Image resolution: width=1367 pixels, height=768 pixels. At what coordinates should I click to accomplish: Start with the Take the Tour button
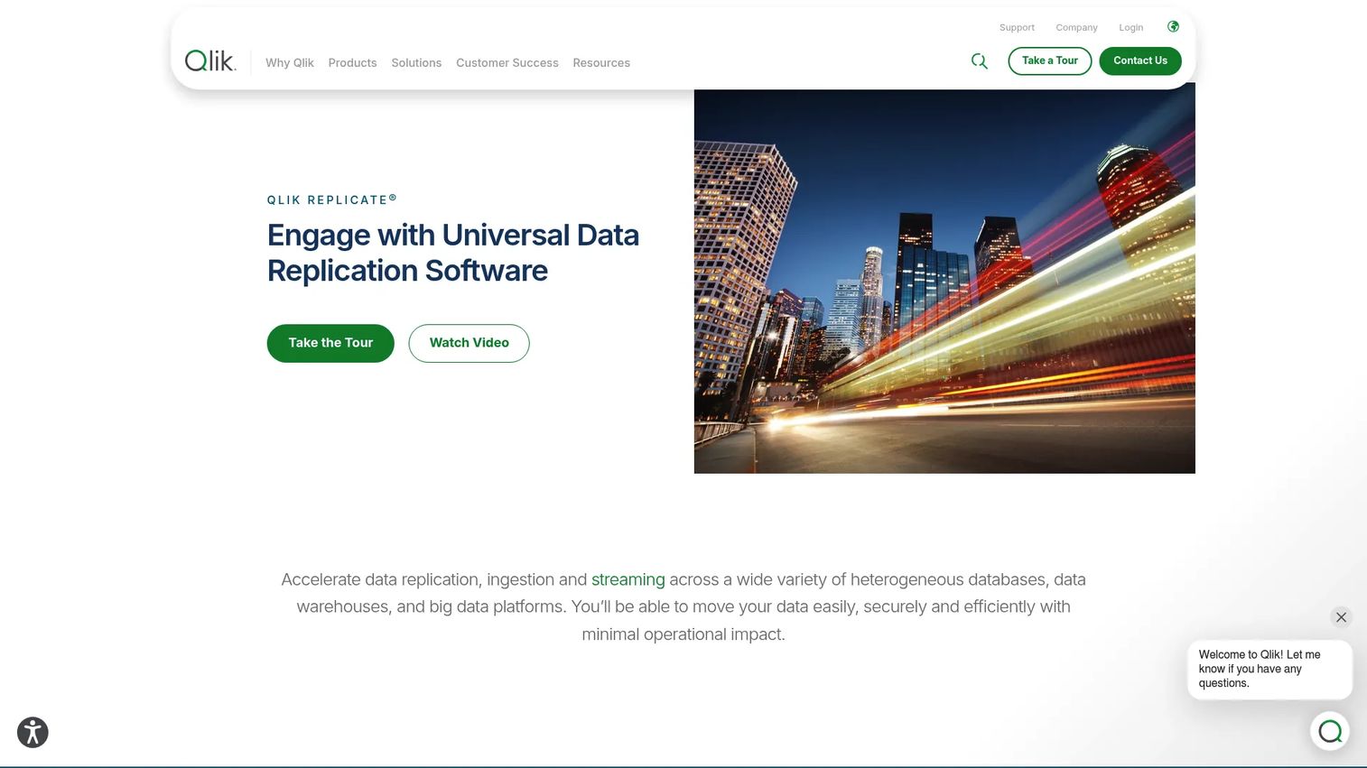[x=330, y=343]
